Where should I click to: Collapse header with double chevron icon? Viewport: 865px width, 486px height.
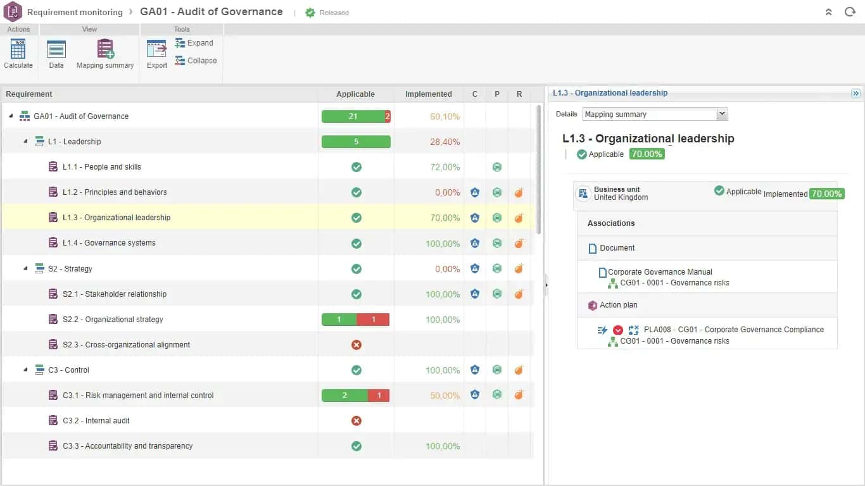(828, 12)
